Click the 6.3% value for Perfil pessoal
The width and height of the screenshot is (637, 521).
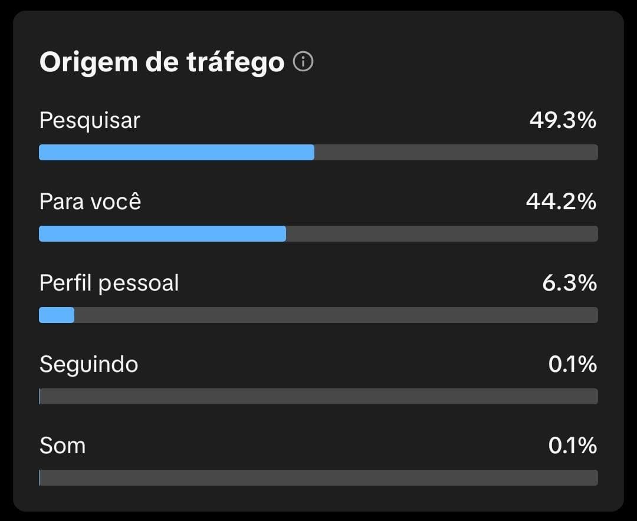(x=569, y=283)
